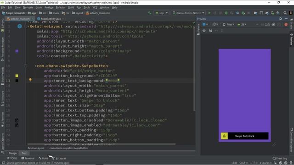Screen dimensions: 294x165
Task: Click the UTF-8 encoding selector
Action: click(x=254, y=163)
